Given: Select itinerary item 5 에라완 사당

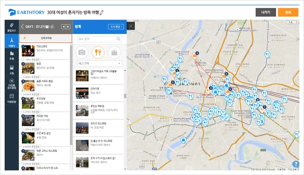Looking at the screenshot, I should pos(45,120).
